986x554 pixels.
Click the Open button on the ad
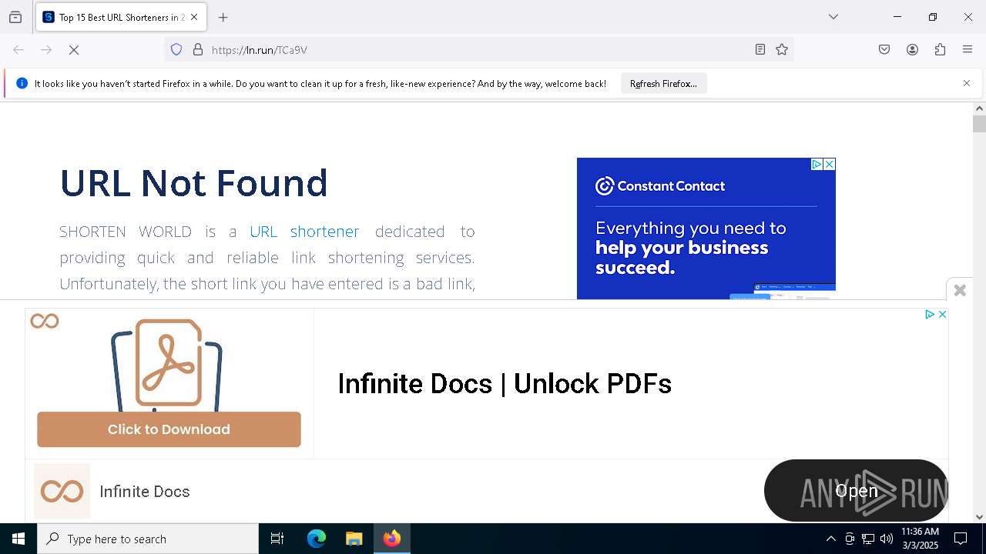(856, 491)
